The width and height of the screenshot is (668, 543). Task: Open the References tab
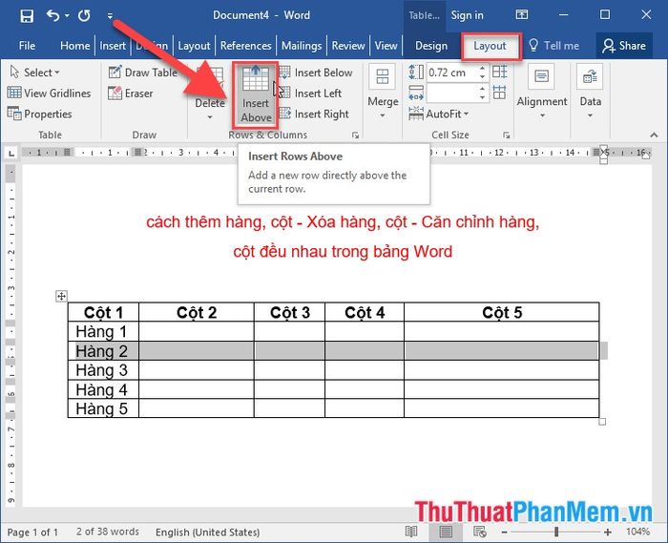point(245,46)
